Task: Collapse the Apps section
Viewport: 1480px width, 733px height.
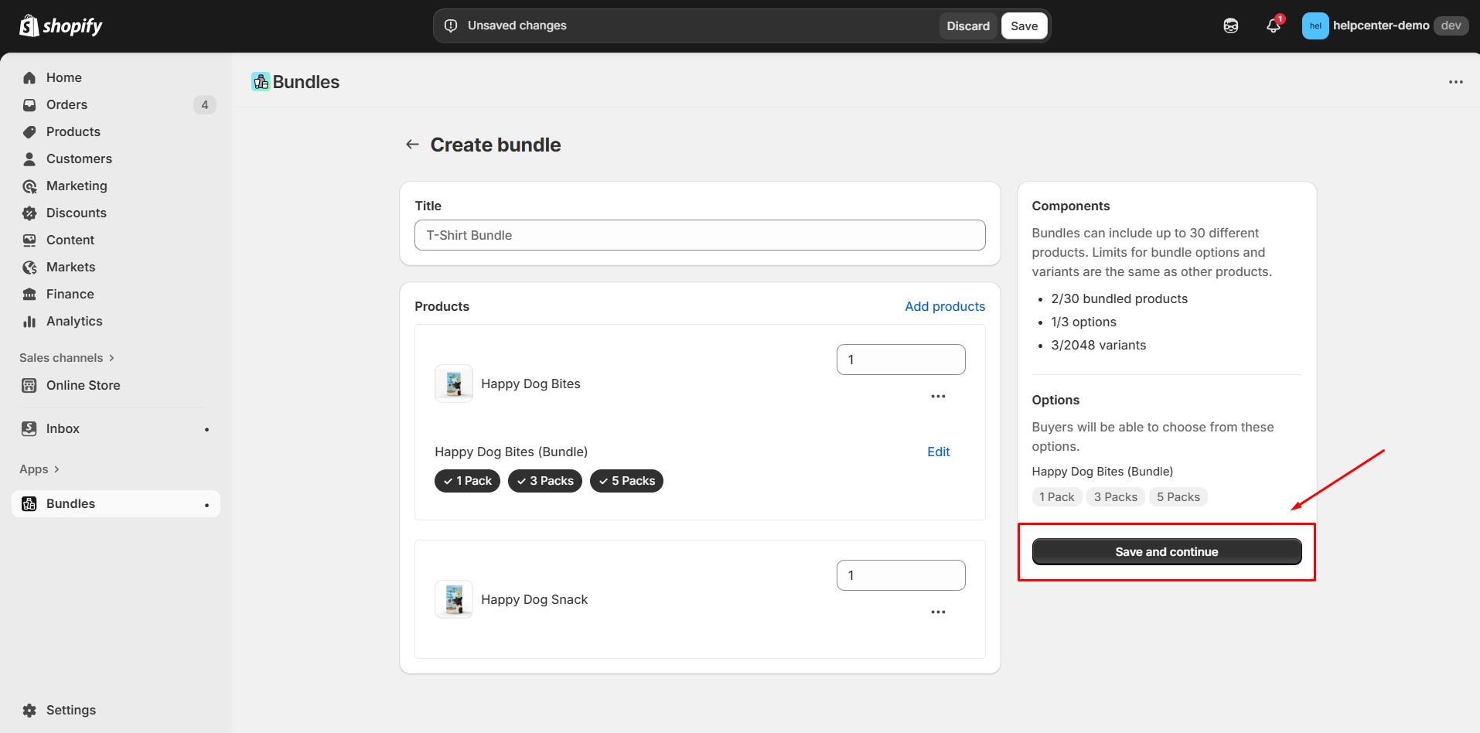Action: coord(39,469)
